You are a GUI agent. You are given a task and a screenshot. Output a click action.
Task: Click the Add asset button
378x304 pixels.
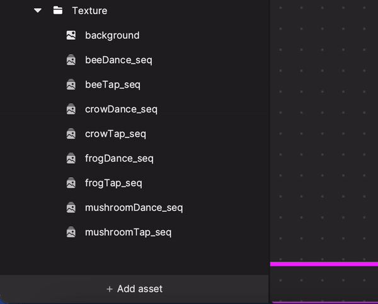[134, 289]
